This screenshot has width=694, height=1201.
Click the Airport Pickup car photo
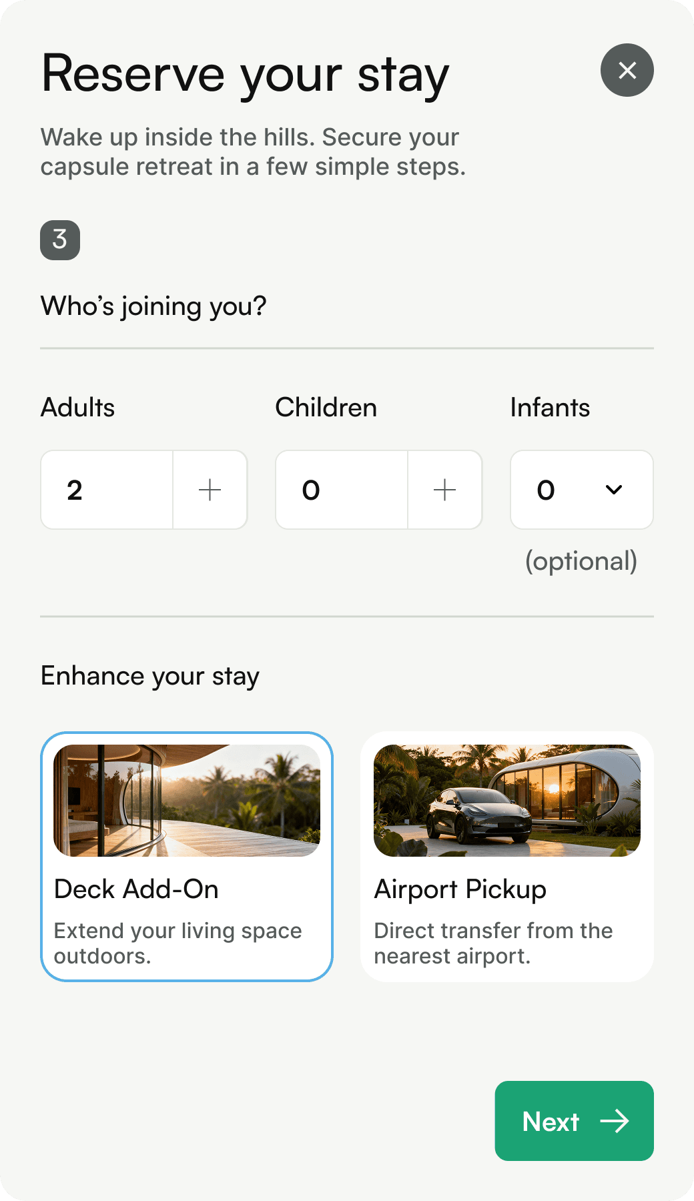click(x=507, y=801)
